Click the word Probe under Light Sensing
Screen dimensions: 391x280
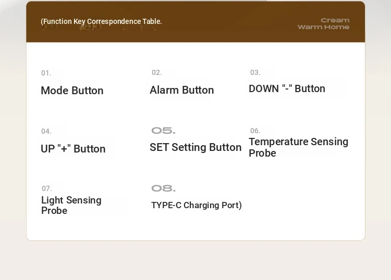point(54,211)
